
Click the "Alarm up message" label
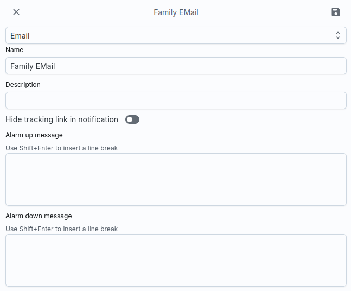34,135
